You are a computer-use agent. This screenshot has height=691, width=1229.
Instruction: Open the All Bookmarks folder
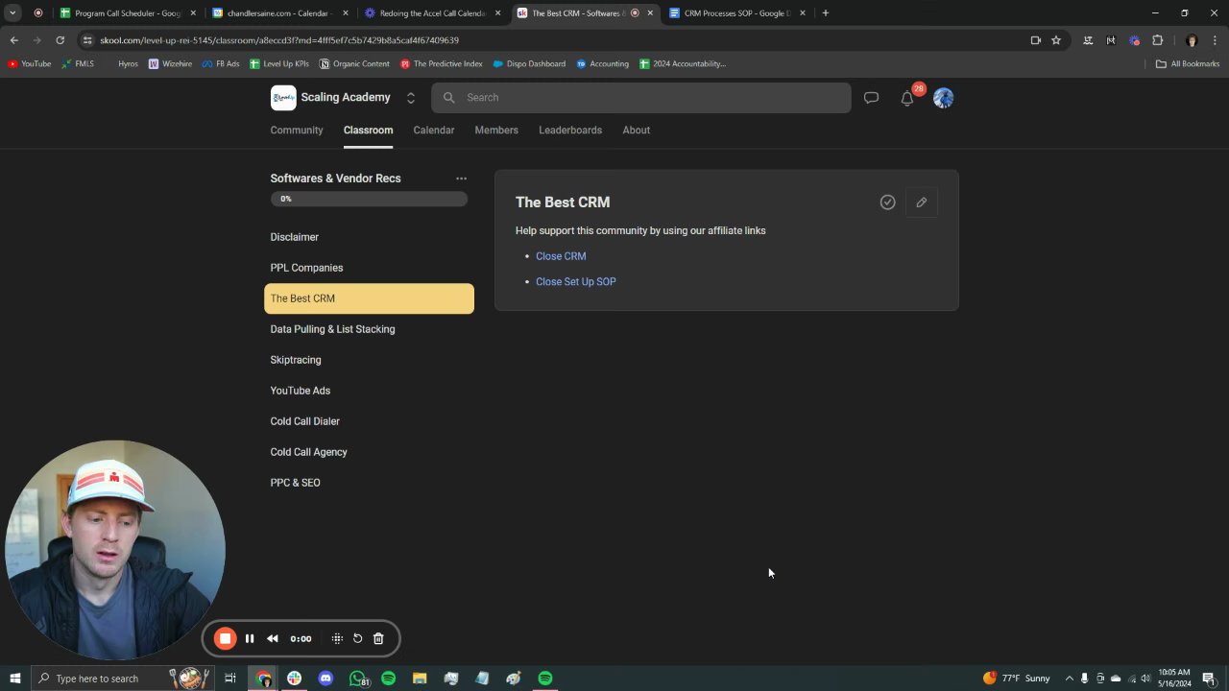(x=1188, y=64)
